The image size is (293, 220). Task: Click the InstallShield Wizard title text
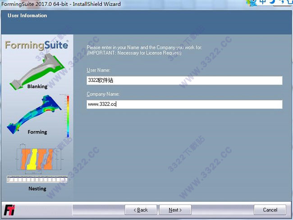(x=61, y=4)
